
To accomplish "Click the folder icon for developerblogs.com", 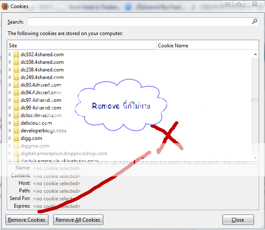I will click(16, 131).
